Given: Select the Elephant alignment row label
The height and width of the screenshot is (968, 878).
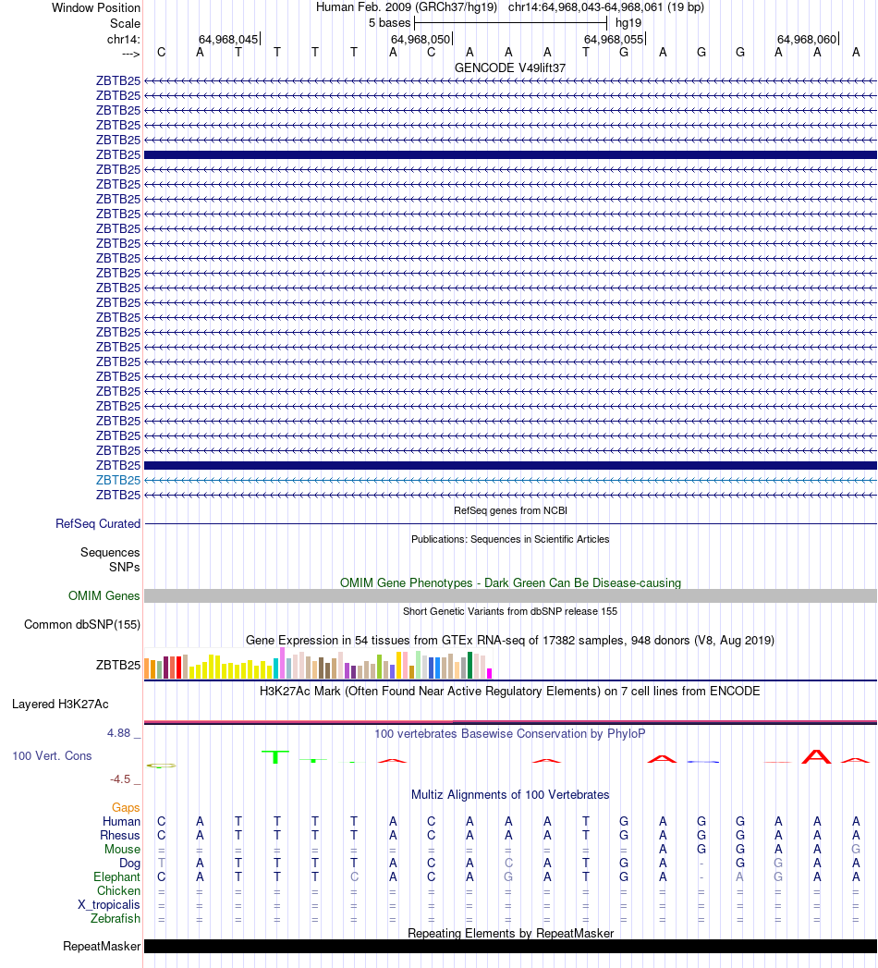Looking at the screenshot, I should tap(116, 877).
